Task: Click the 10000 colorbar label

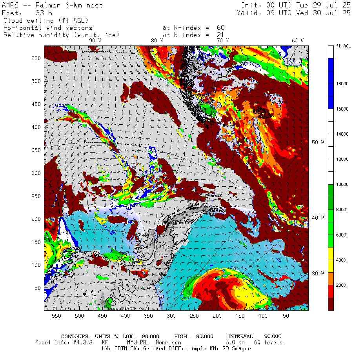Action: pyautogui.click(x=342, y=184)
